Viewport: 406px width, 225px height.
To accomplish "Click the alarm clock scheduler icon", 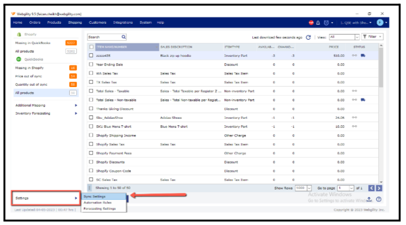I will pyautogui.click(x=326, y=23).
